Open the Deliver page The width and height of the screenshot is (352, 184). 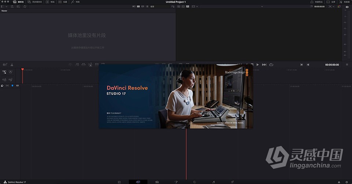click(x=232, y=182)
